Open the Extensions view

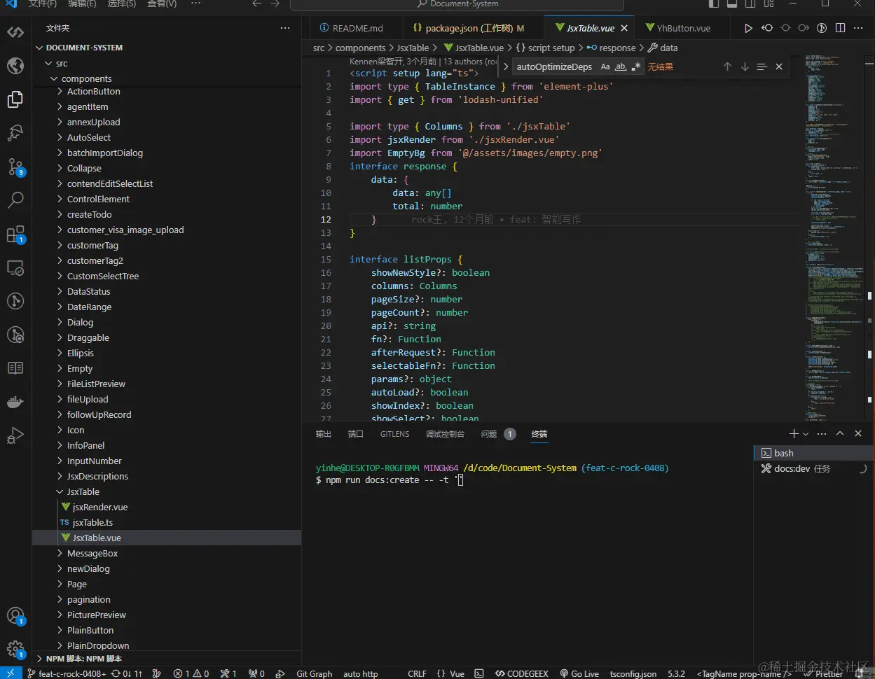point(15,234)
